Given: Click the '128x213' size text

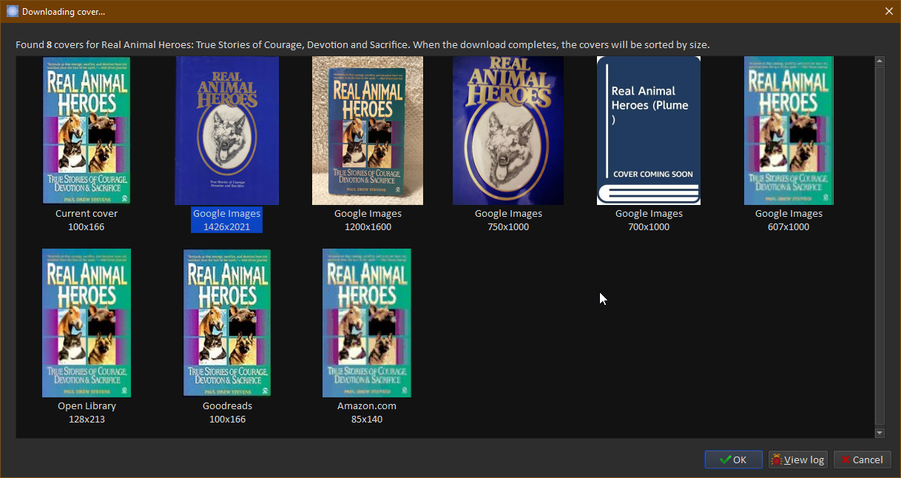Looking at the screenshot, I should tap(87, 419).
